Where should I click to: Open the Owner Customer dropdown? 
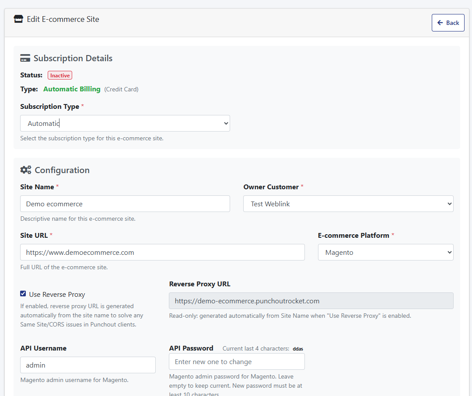[x=348, y=204]
